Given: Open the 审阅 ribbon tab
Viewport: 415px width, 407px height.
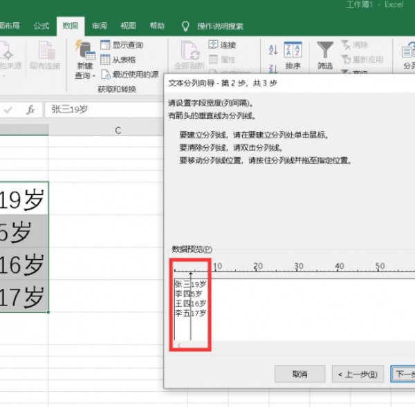Looking at the screenshot, I should point(99,26).
